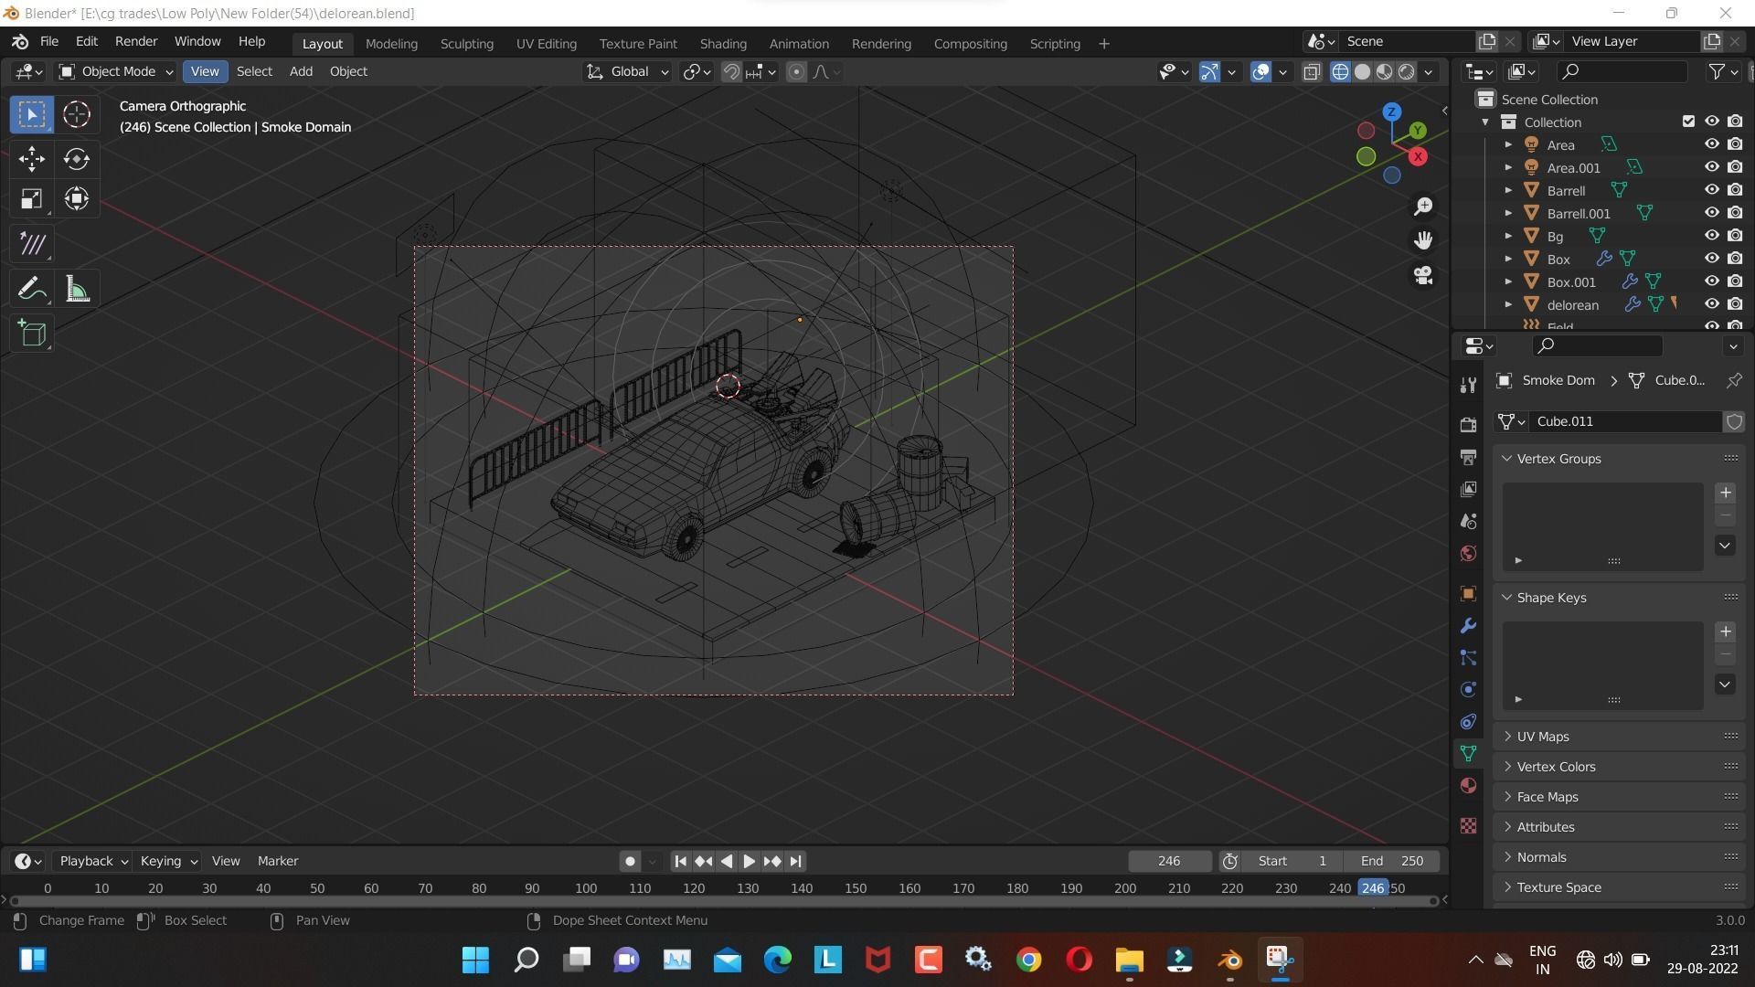The width and height of the screenshot is (1755, 987).
Task: Select the Rotate tool
Action: [76, 159]
